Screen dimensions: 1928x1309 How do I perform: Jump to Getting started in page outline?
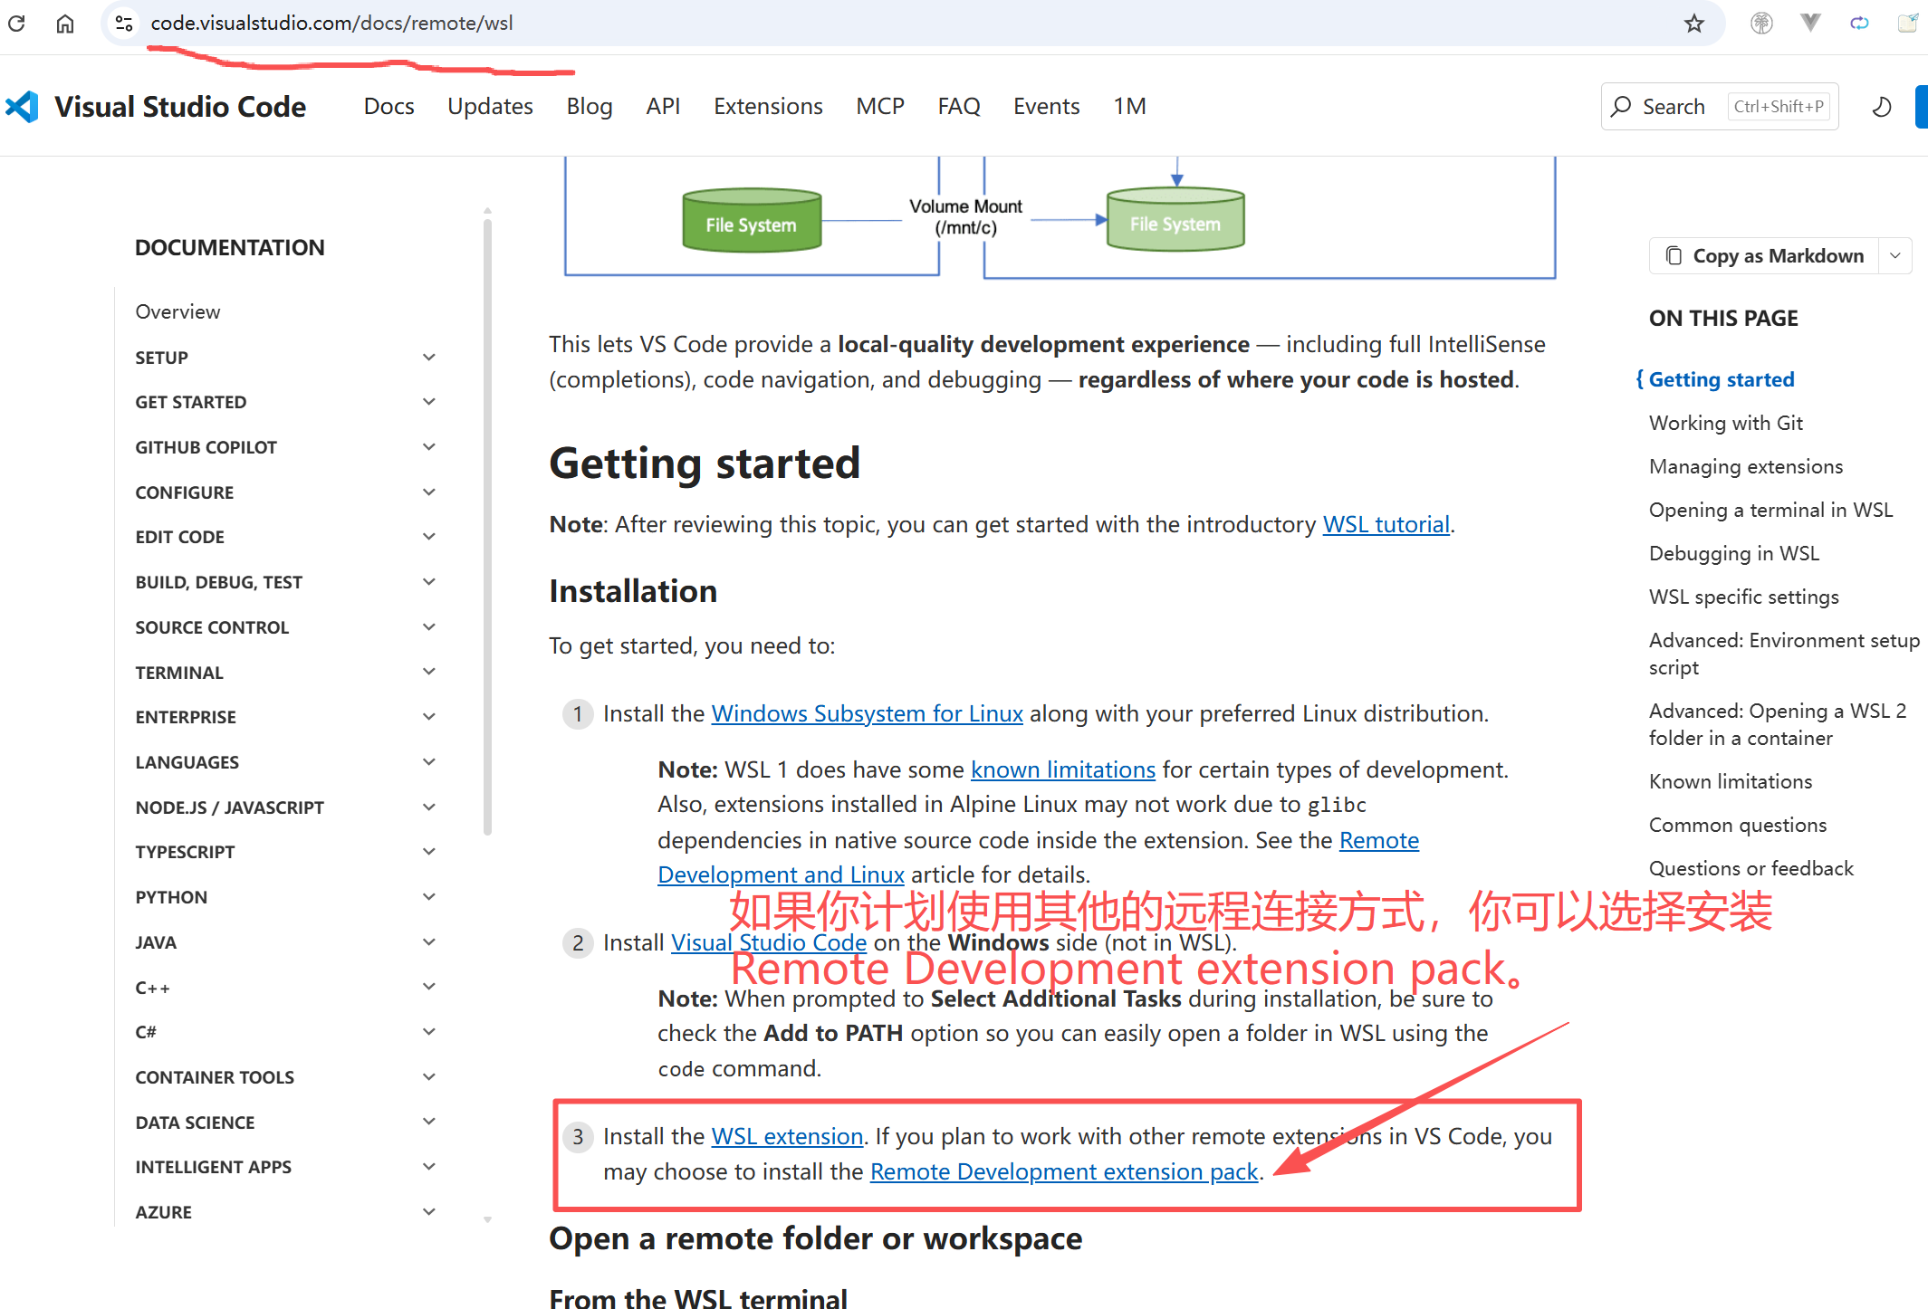(x=1722, y=380)
